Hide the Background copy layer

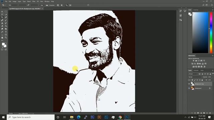pyautogui.click(x=189, y=84)
